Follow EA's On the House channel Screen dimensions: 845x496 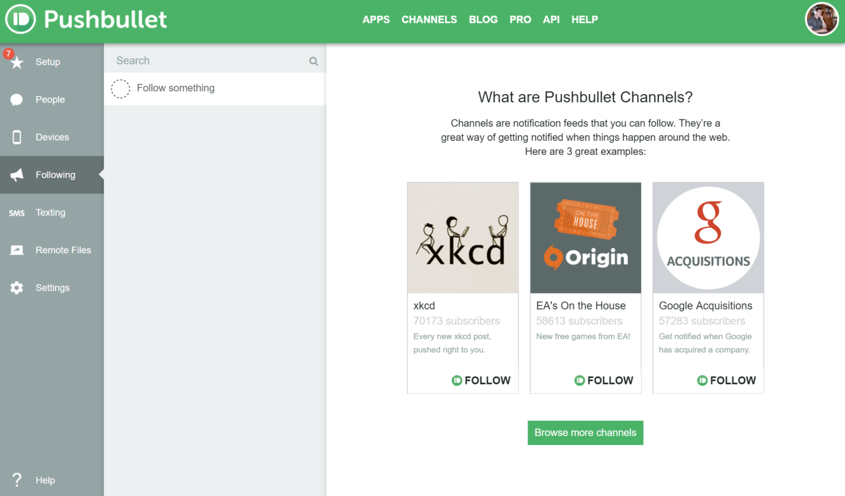coord(603,380)
